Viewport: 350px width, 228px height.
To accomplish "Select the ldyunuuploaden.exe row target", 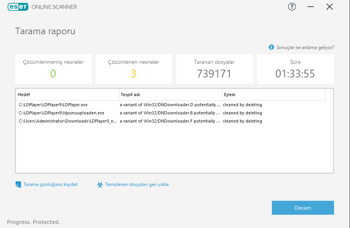I will pos(61,113).
